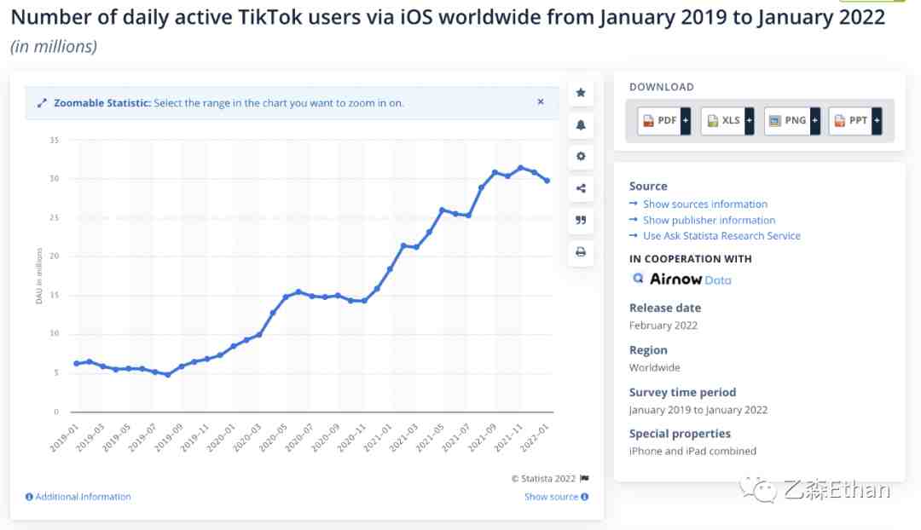Click the expand-arrows icon beside Zoomable Statistic
Image resolution: width=921 pixels, height=530 pixels.
42,103
